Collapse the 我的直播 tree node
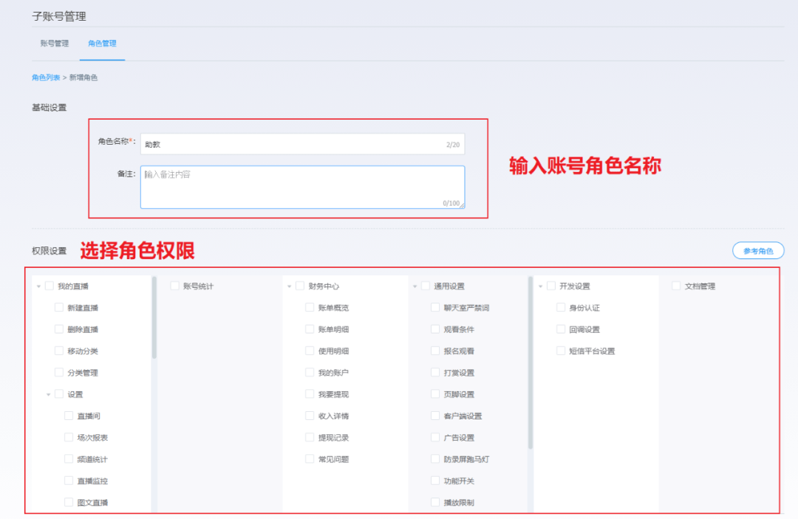Screen dimensions: 798x519 pos(38,286)
